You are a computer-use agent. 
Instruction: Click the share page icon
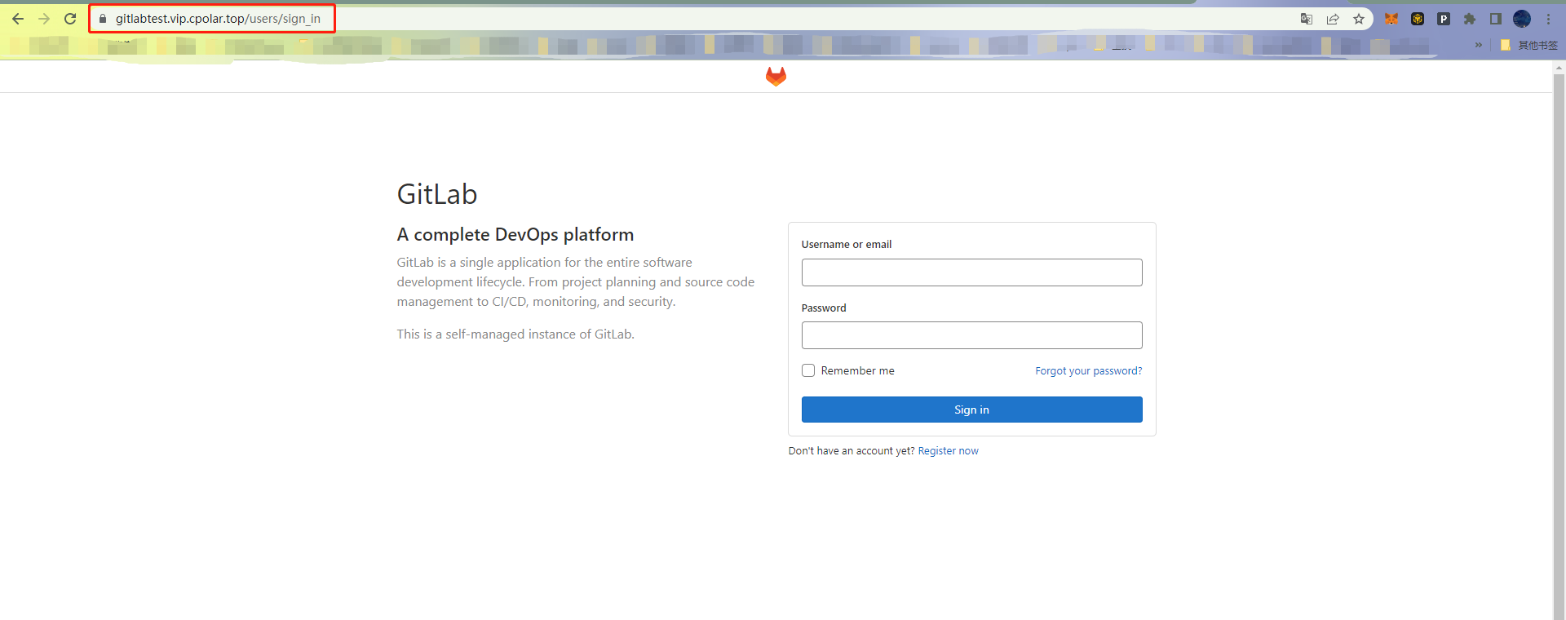tap(1333, 19)
